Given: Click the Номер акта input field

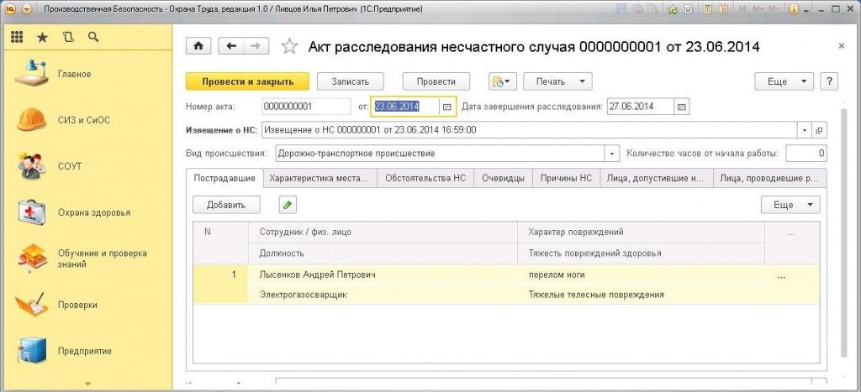Looking at the screenshot, I should (x=306, y=107).
